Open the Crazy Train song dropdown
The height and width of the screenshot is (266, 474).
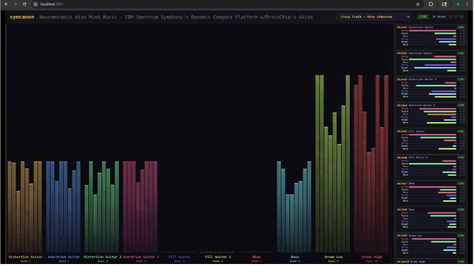374,16
